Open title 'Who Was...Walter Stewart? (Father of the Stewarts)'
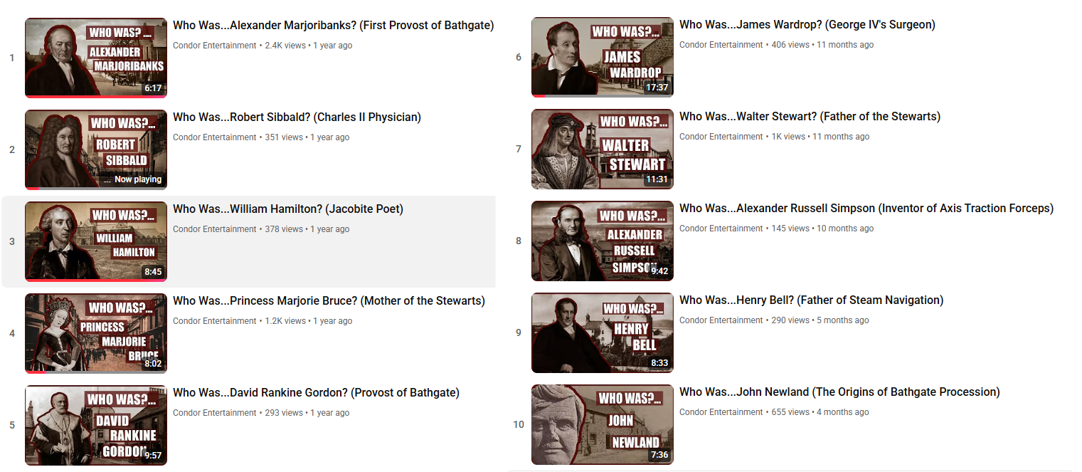Viewport: 1082px width, 472px height. point(810,117)
